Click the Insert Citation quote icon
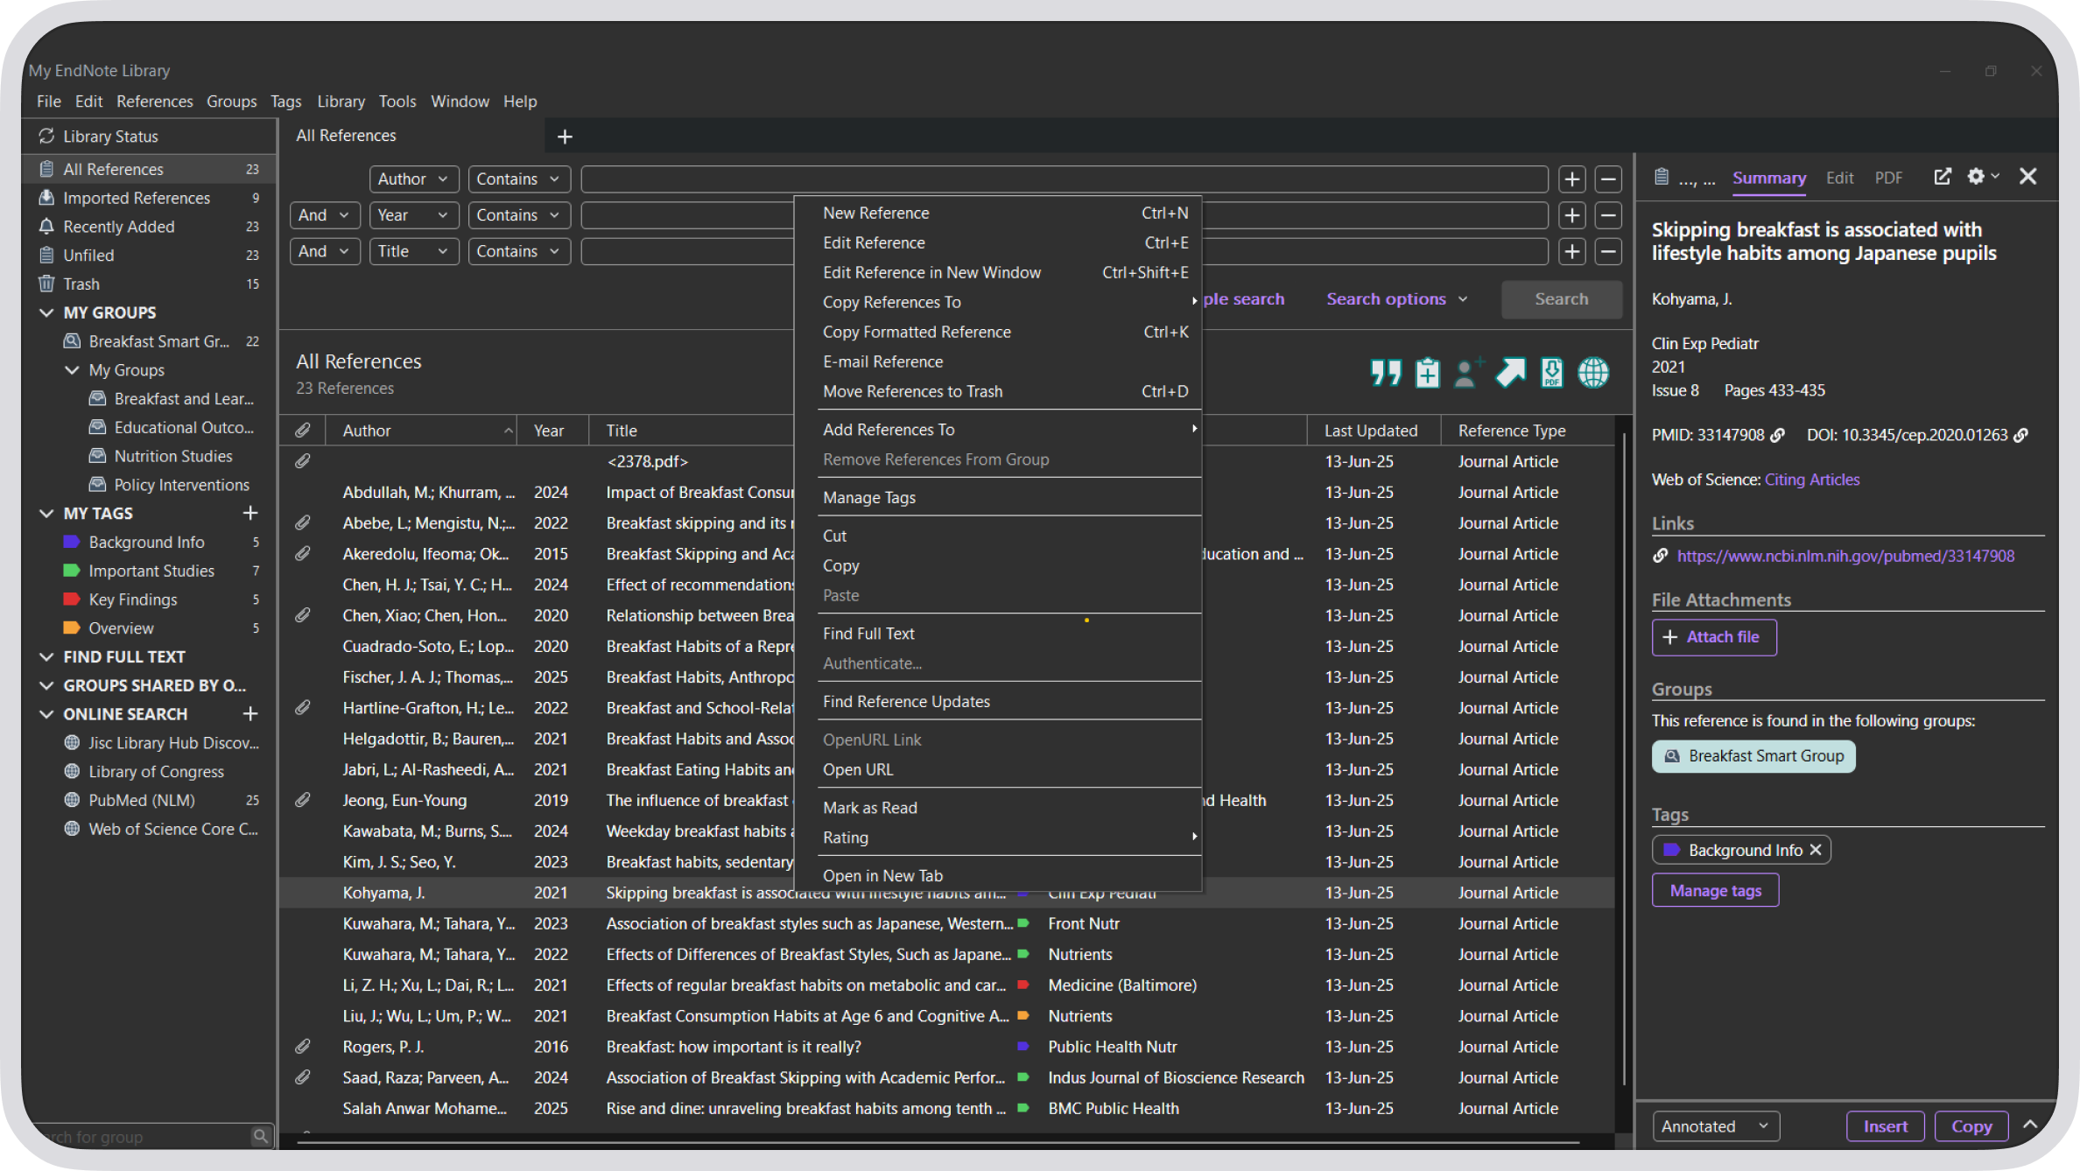The height and width of the screenshot is (1171, 2080). 1386,373
